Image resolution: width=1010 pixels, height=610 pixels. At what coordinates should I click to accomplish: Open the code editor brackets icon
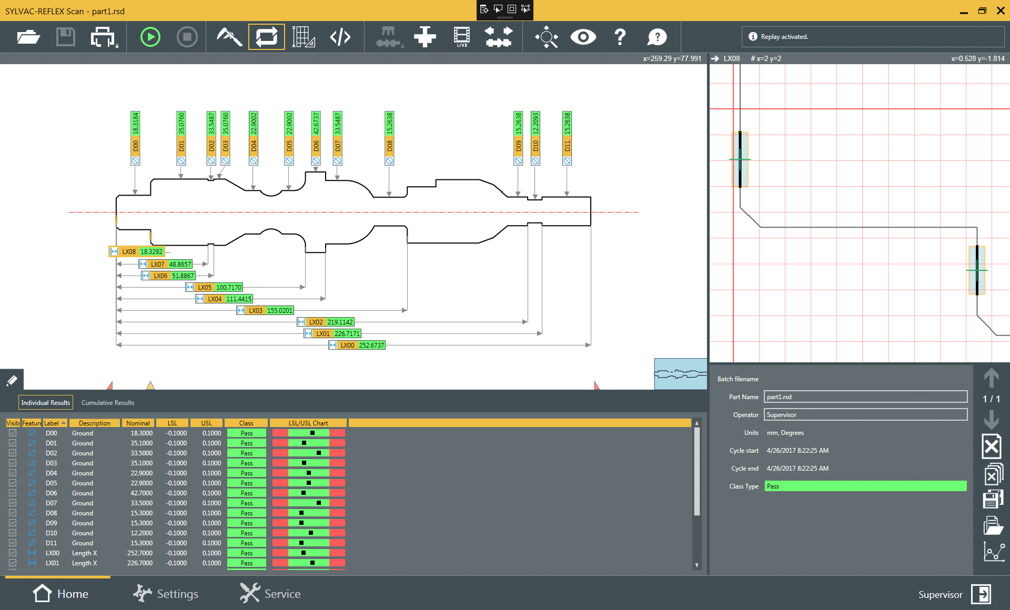point(340,37)
